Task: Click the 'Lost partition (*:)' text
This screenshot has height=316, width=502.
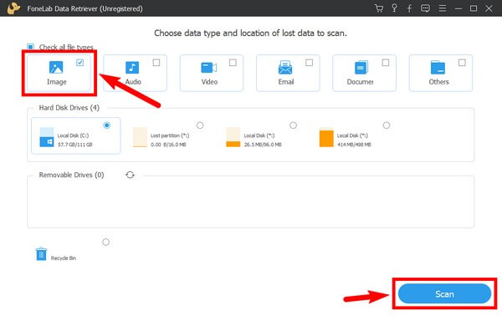Action: tap(170, 135)
